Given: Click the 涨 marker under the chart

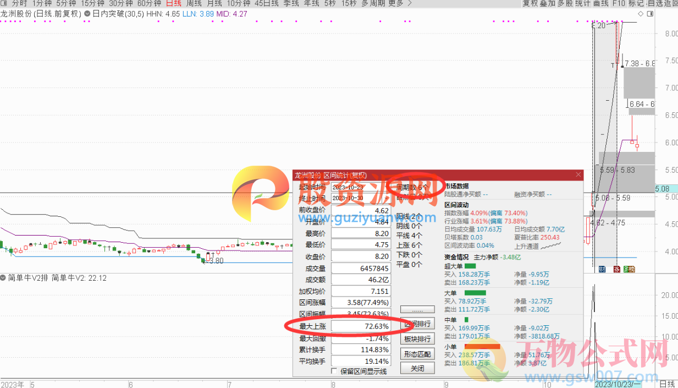Looking at the screenshot, I should pos(616,269).
